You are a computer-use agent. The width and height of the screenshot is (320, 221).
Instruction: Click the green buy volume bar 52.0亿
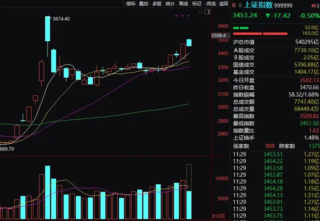coord(241,28)
